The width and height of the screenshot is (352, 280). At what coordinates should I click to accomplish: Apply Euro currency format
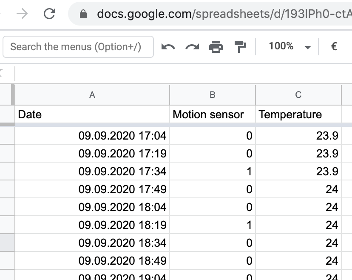click(335, 46)
